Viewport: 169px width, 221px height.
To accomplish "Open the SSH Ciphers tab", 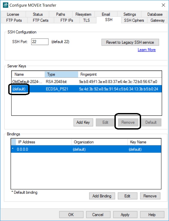I will 134,20.
